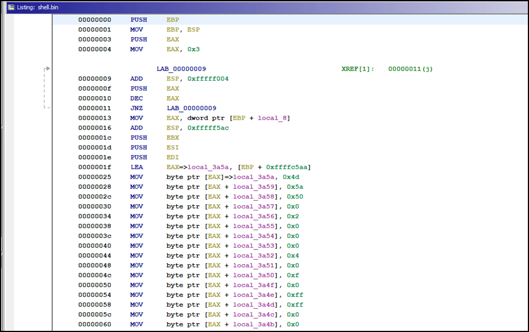529x332 pixels.
Task: Select address 00000060 at the listing bottom
Action: [95, 325]
